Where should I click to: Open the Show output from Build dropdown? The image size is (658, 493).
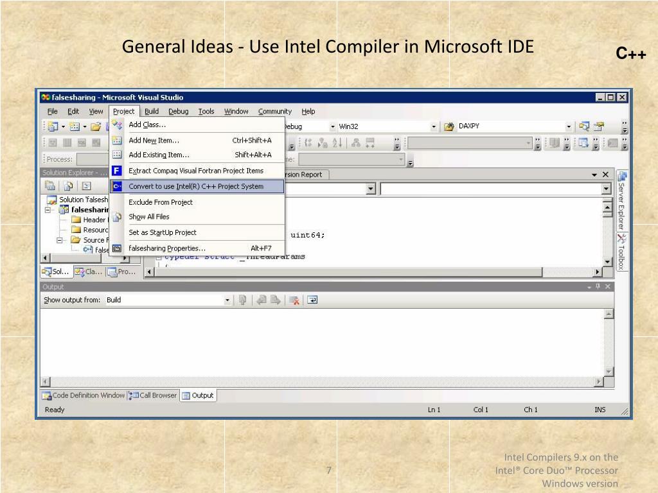point(227,300)
